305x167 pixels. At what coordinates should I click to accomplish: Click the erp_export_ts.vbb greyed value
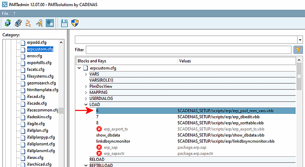221,129
